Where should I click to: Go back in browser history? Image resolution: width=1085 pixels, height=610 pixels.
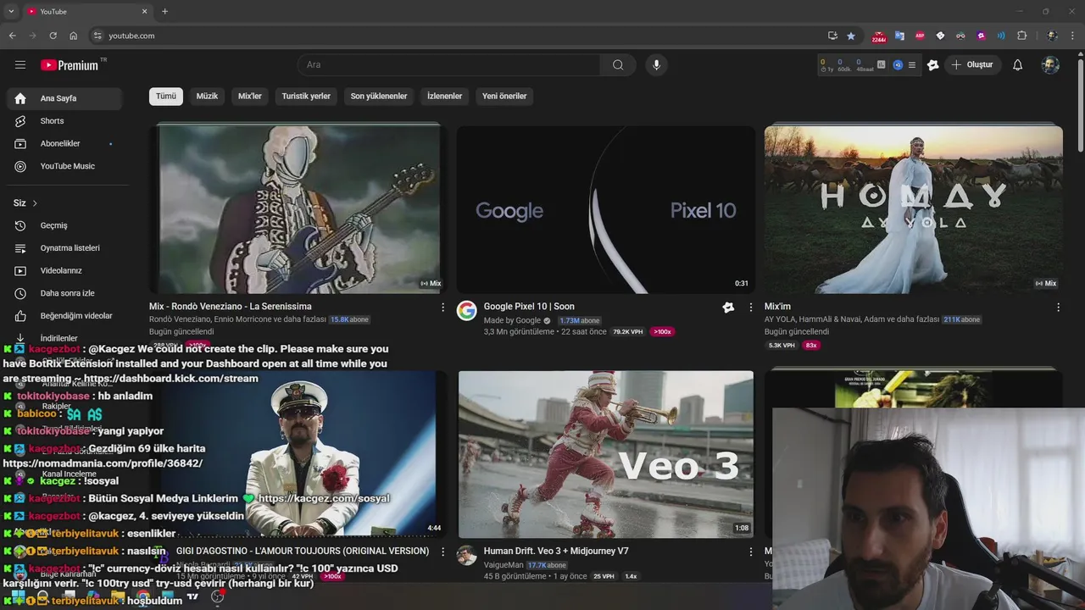[12, 36]
